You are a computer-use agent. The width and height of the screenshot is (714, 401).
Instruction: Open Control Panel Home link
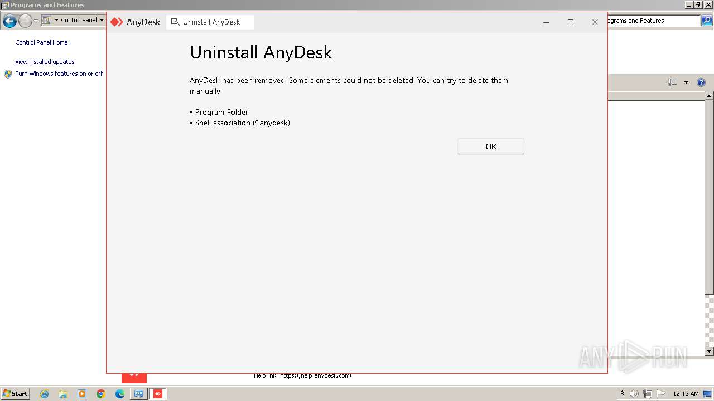pyautogui.click(x=41, y=42)
